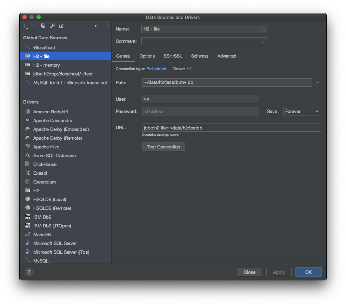Switch to the Options tab
Screen dimensions: 346x306
[x=147, y=56]
